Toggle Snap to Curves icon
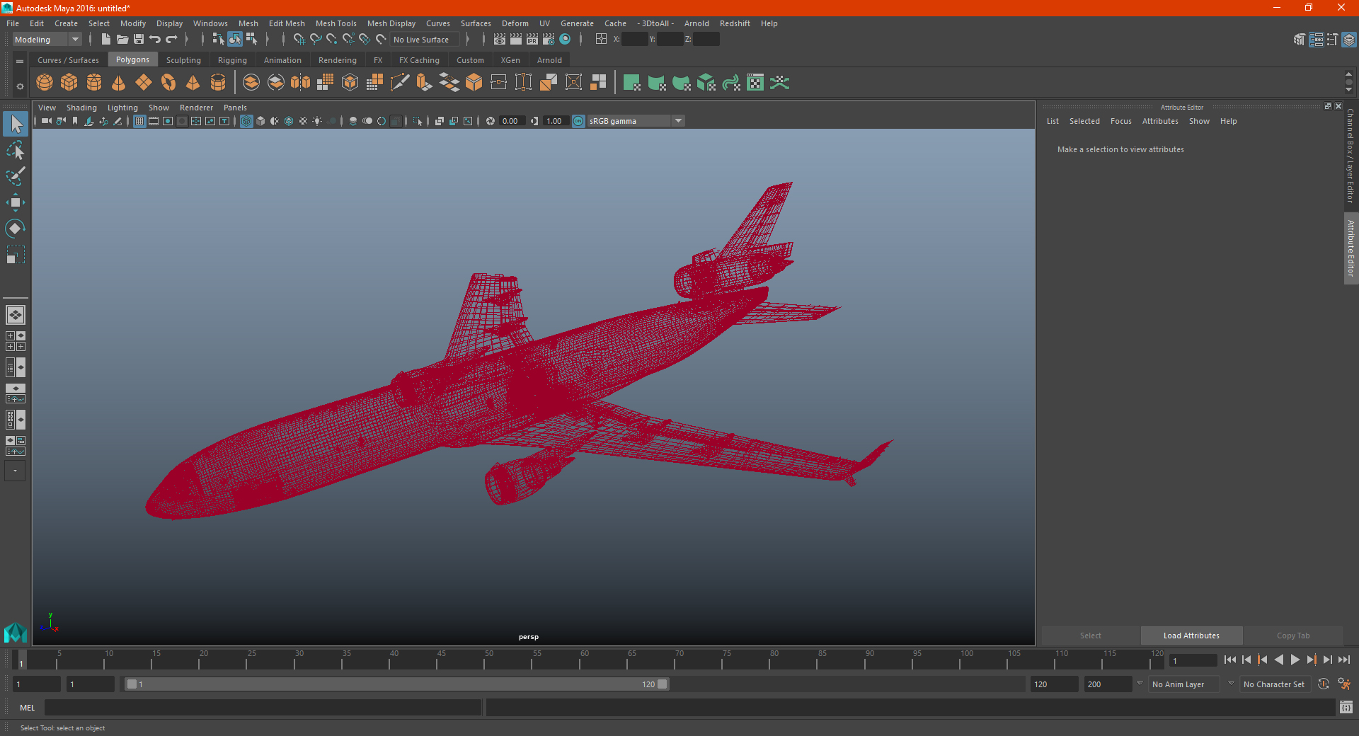The image size is (1359, 736). coord(316,39)
